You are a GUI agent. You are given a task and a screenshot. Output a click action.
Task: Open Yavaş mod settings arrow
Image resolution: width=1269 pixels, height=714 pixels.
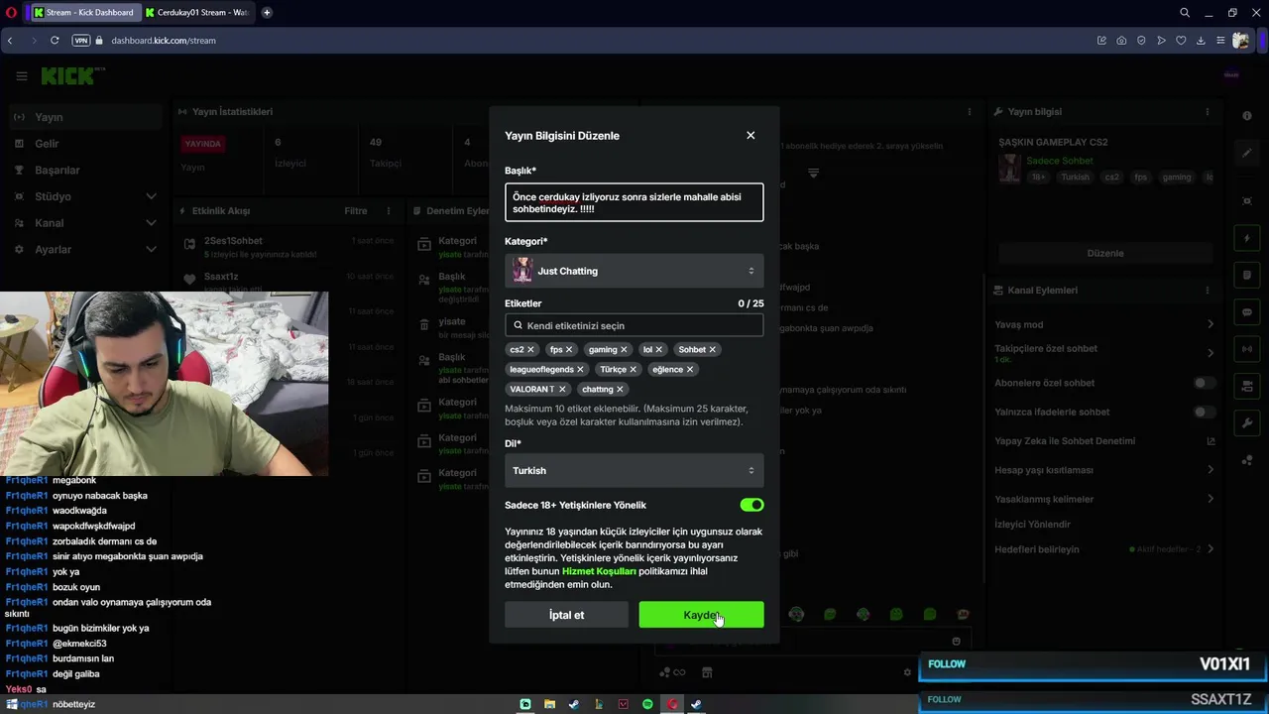tap(1211, 324)
